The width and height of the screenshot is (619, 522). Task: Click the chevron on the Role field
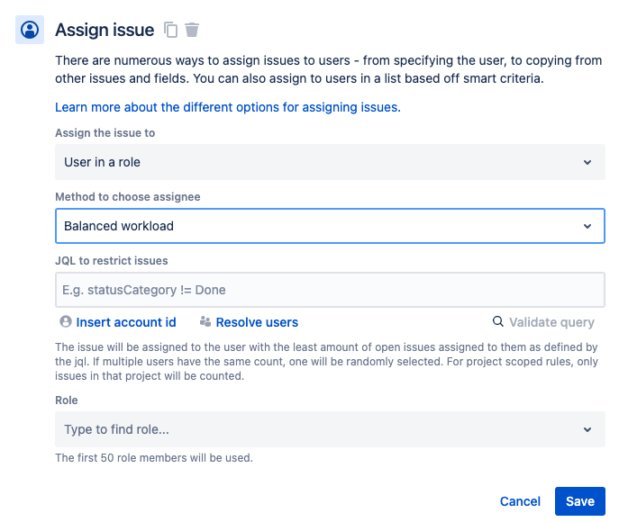[587, 430]
